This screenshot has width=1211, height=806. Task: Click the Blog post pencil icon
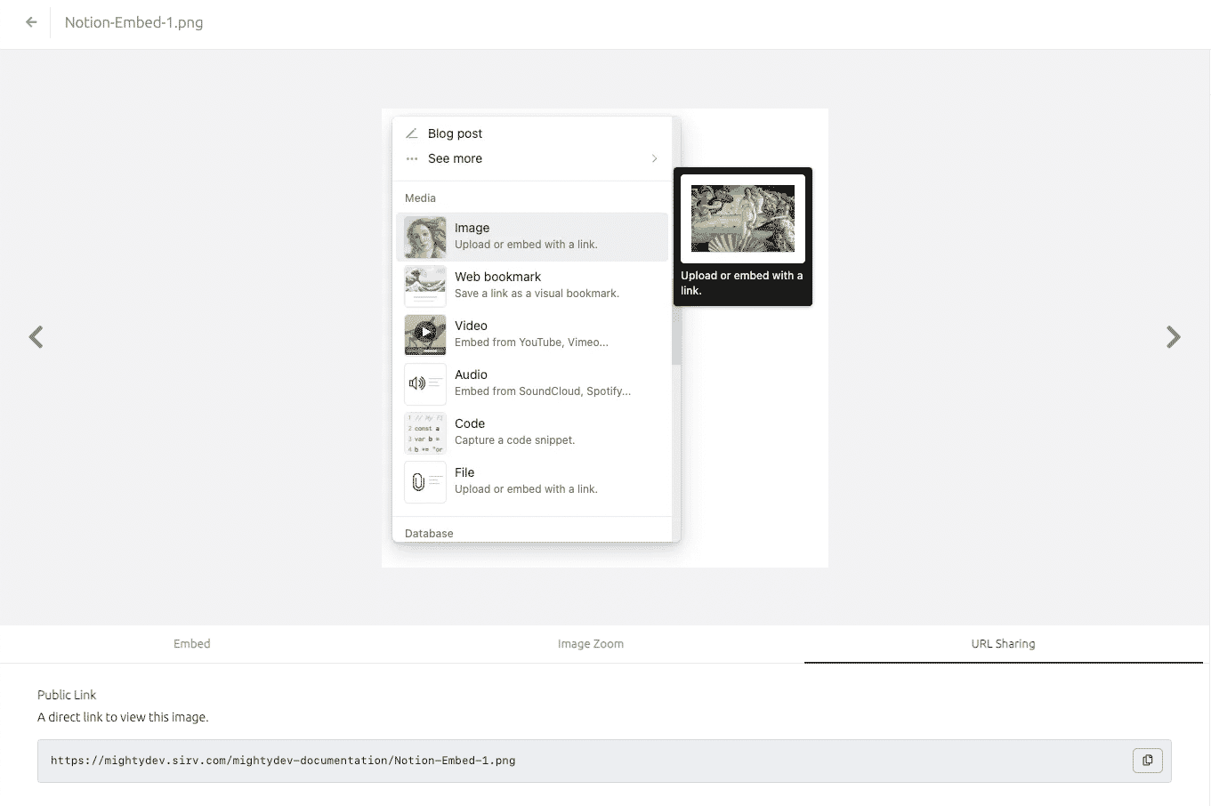point(412,133)
